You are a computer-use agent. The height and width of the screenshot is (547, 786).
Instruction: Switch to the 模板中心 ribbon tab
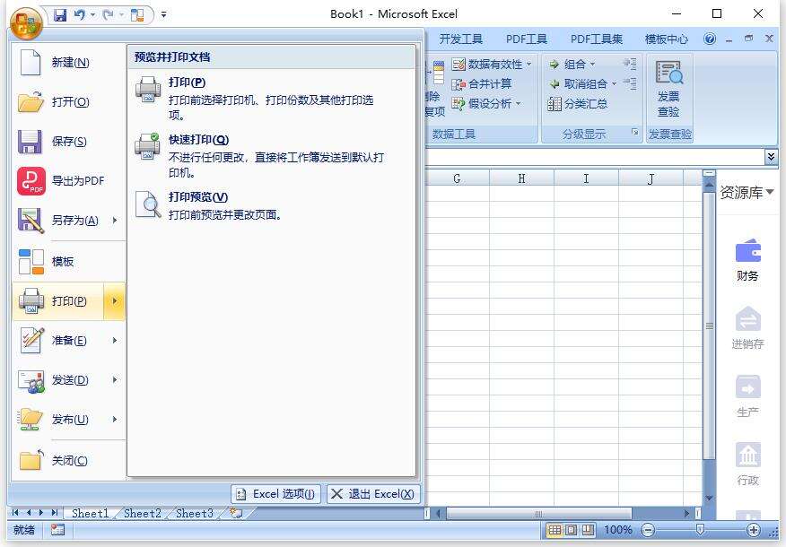pyautogui.click(x=666, y=39)
